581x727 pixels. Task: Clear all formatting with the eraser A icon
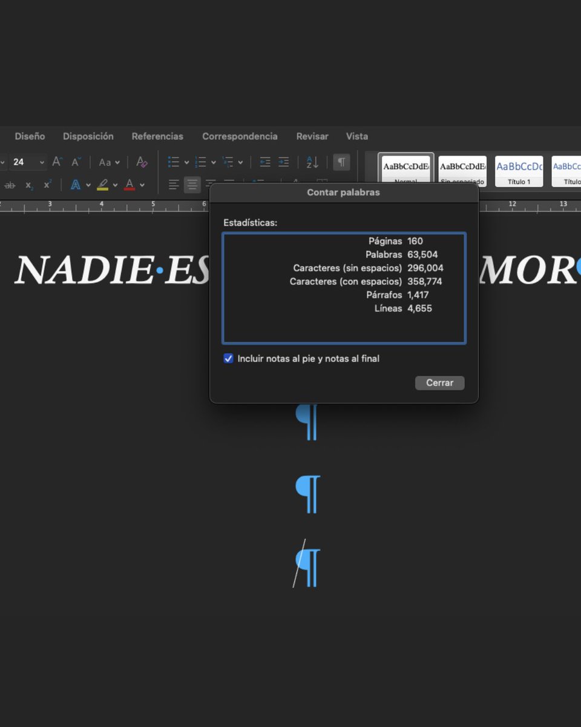[142, 162]
